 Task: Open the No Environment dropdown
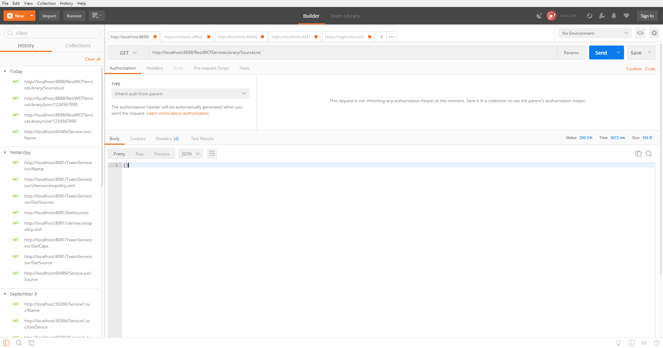594,33
